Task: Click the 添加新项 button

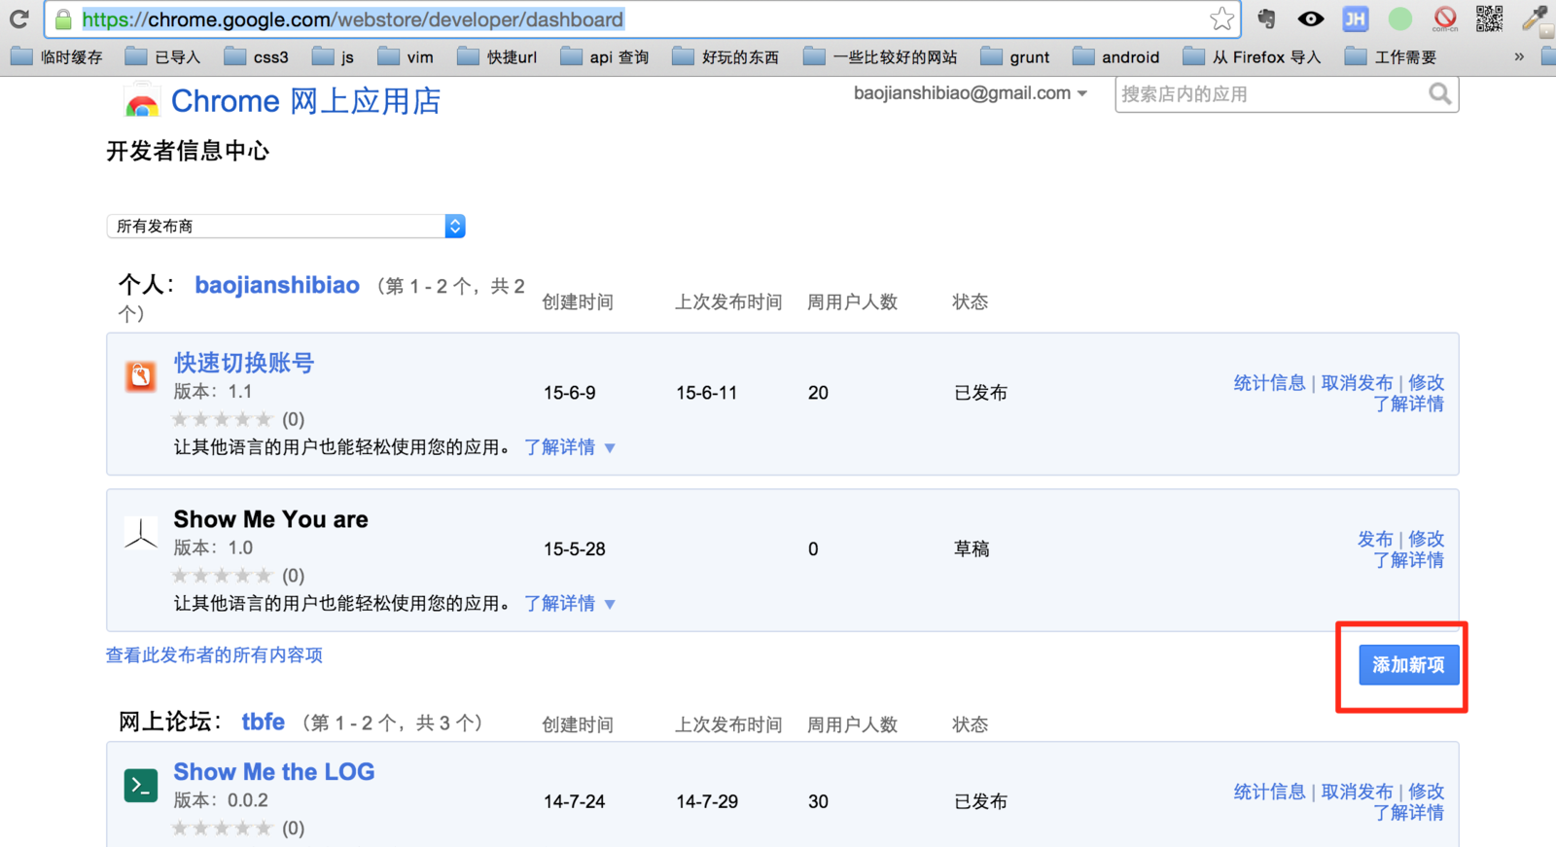Action: pos(1408,665)
